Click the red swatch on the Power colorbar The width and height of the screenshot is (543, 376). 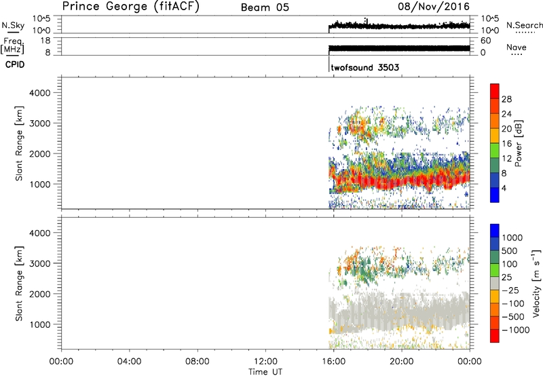click(495, 91)
